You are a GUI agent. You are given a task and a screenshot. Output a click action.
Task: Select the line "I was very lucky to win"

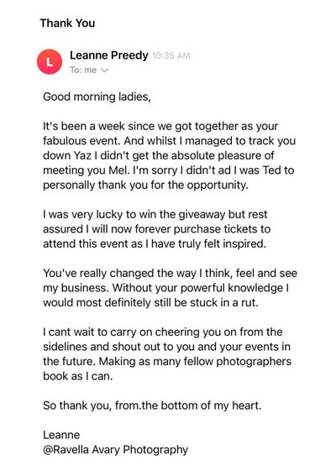tap(155, 214)
